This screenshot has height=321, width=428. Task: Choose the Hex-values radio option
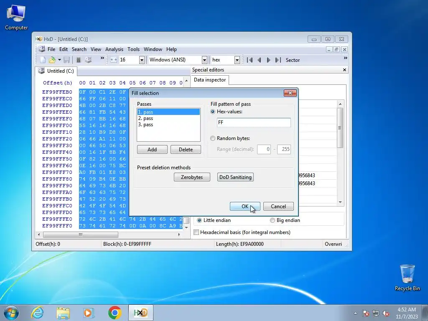(x=213, y=112)
